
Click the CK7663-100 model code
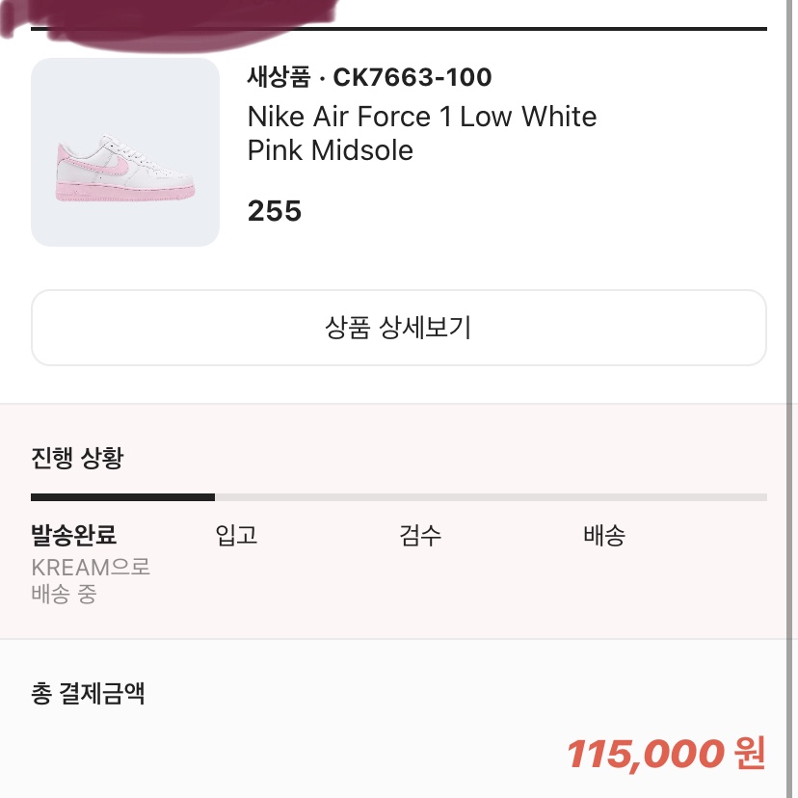point(412,77)
